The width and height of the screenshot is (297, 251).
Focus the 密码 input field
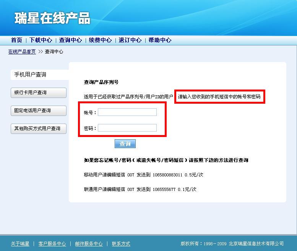127,128
